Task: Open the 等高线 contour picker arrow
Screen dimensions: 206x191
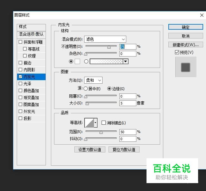Action: click(96, 123)
